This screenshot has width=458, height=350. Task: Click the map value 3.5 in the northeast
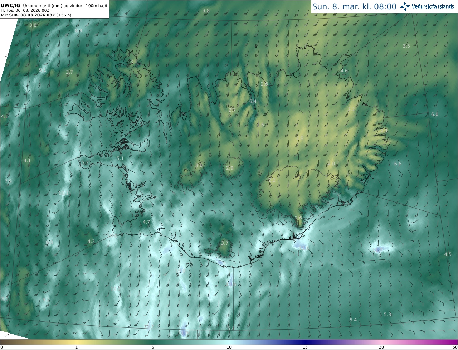(406, 46)
